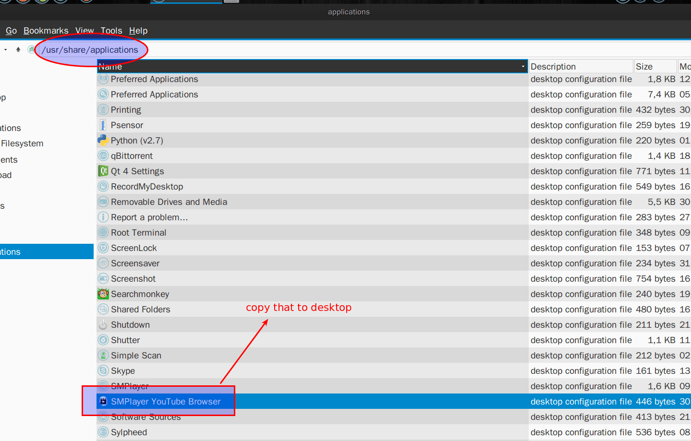Image resolution: width=691 pixels, height=441 pixels.
Task: Sort by the Description column header
Action: (581, 66)
